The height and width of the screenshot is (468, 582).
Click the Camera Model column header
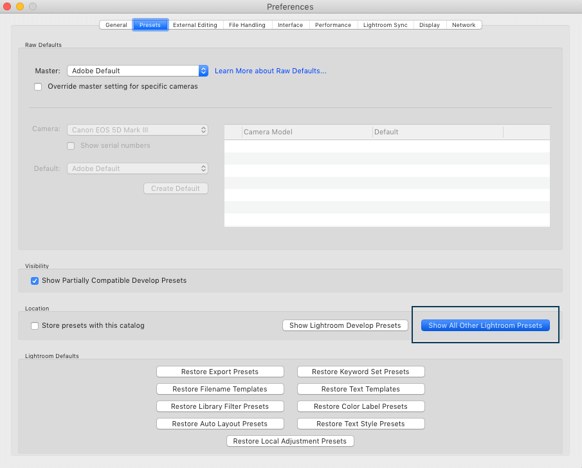pyautogui.click(x=307, y=132)
